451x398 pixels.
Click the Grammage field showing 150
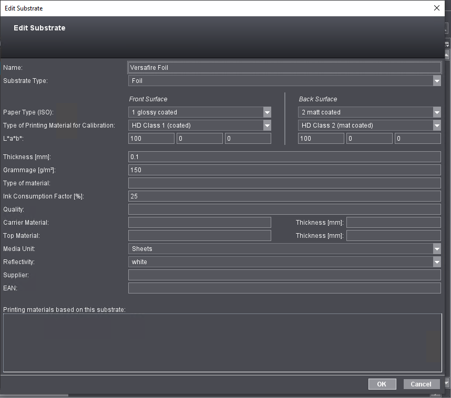[284, 170]
